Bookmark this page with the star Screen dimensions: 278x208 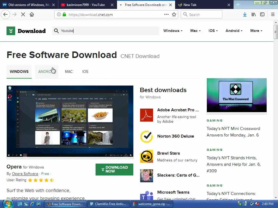tap(174, 15)
